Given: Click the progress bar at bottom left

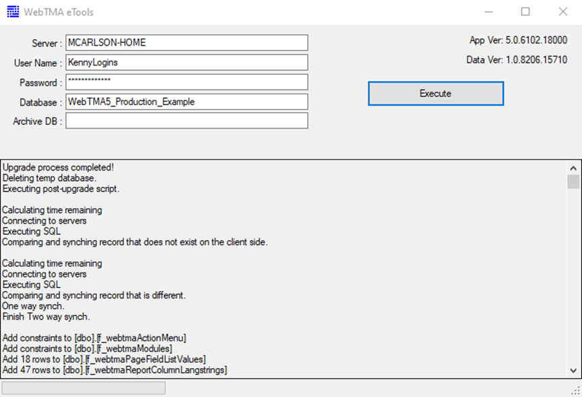Looking at the screenshot, I should tap(83, 388).
